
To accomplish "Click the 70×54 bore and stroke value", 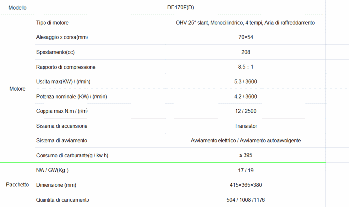I will 245,37.
